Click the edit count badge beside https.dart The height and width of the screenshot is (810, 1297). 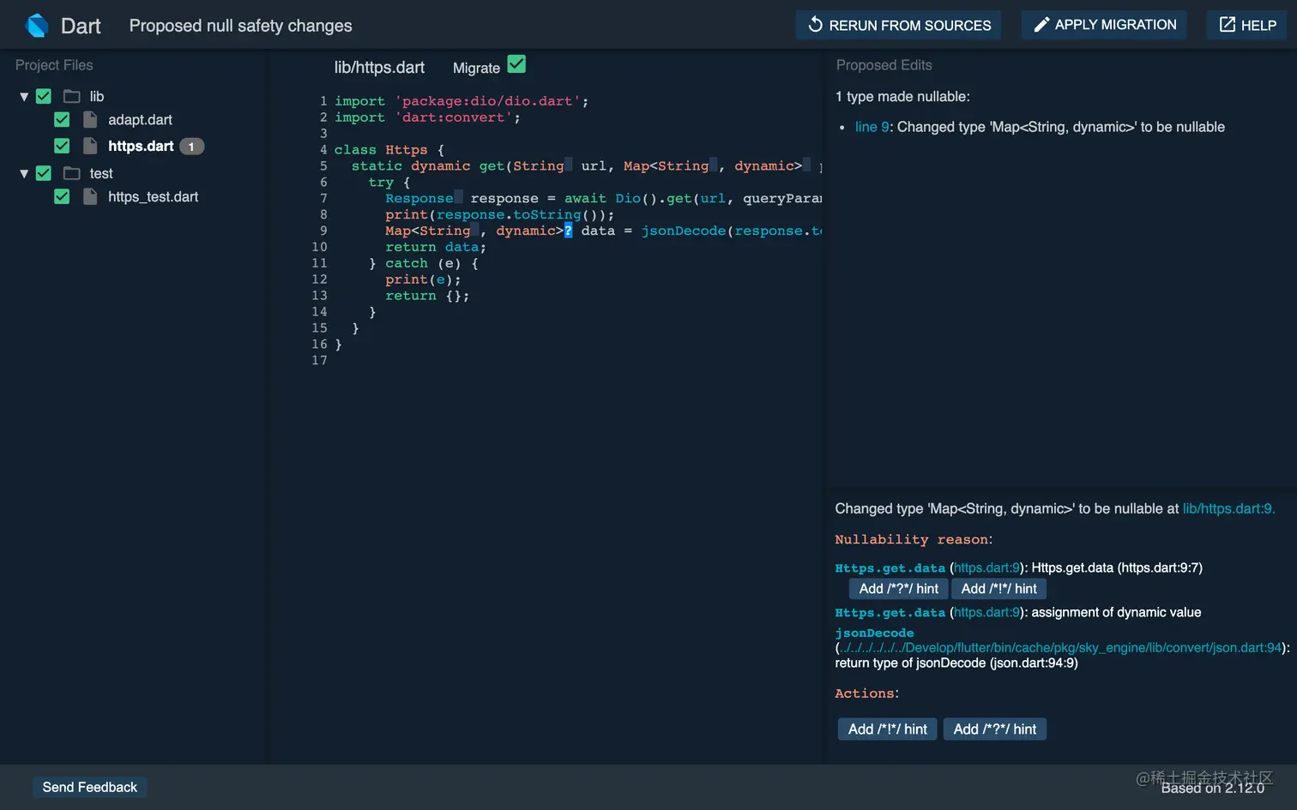click(x=191, y=147)
